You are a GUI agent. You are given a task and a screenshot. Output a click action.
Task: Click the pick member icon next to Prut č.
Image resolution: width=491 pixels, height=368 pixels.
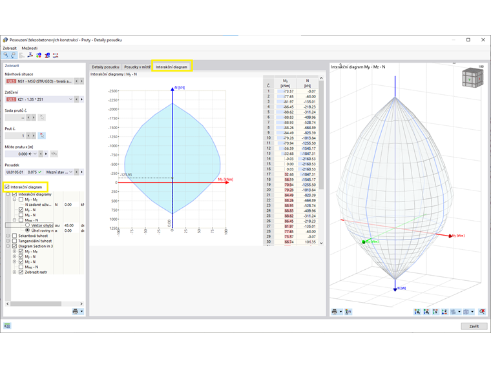41,136
